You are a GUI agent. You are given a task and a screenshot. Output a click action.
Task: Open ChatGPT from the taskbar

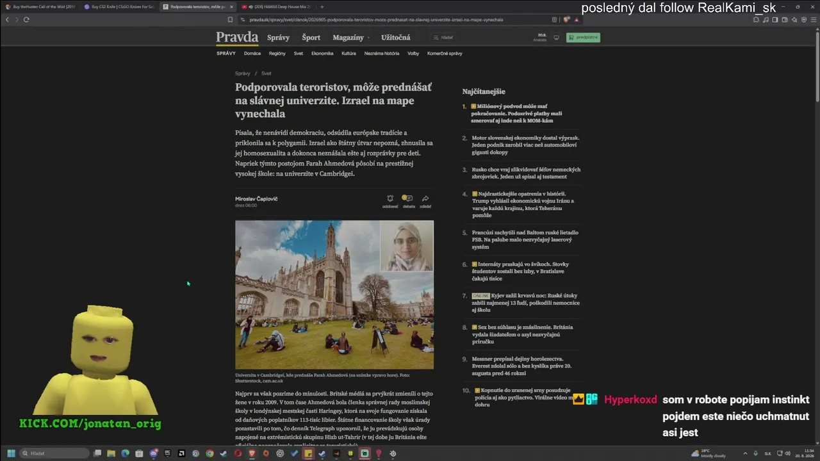pos(280,453)
